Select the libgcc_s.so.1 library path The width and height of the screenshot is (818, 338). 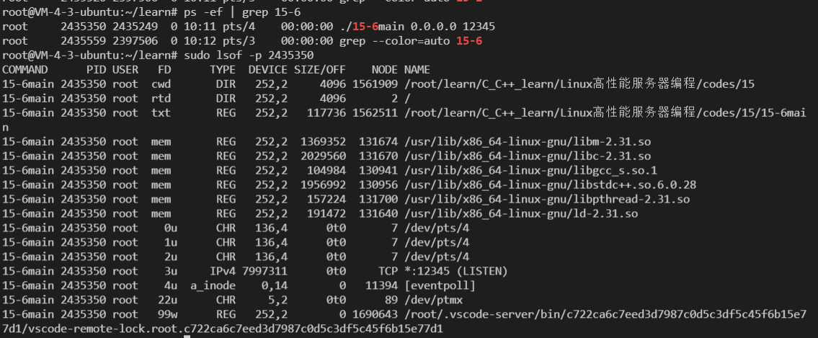530,171
